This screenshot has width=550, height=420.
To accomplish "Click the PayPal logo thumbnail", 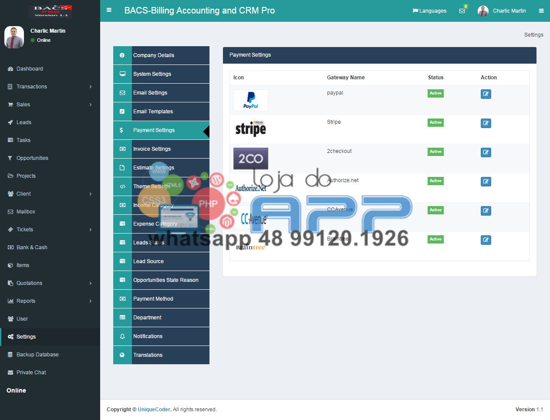I will pos(251,100).
